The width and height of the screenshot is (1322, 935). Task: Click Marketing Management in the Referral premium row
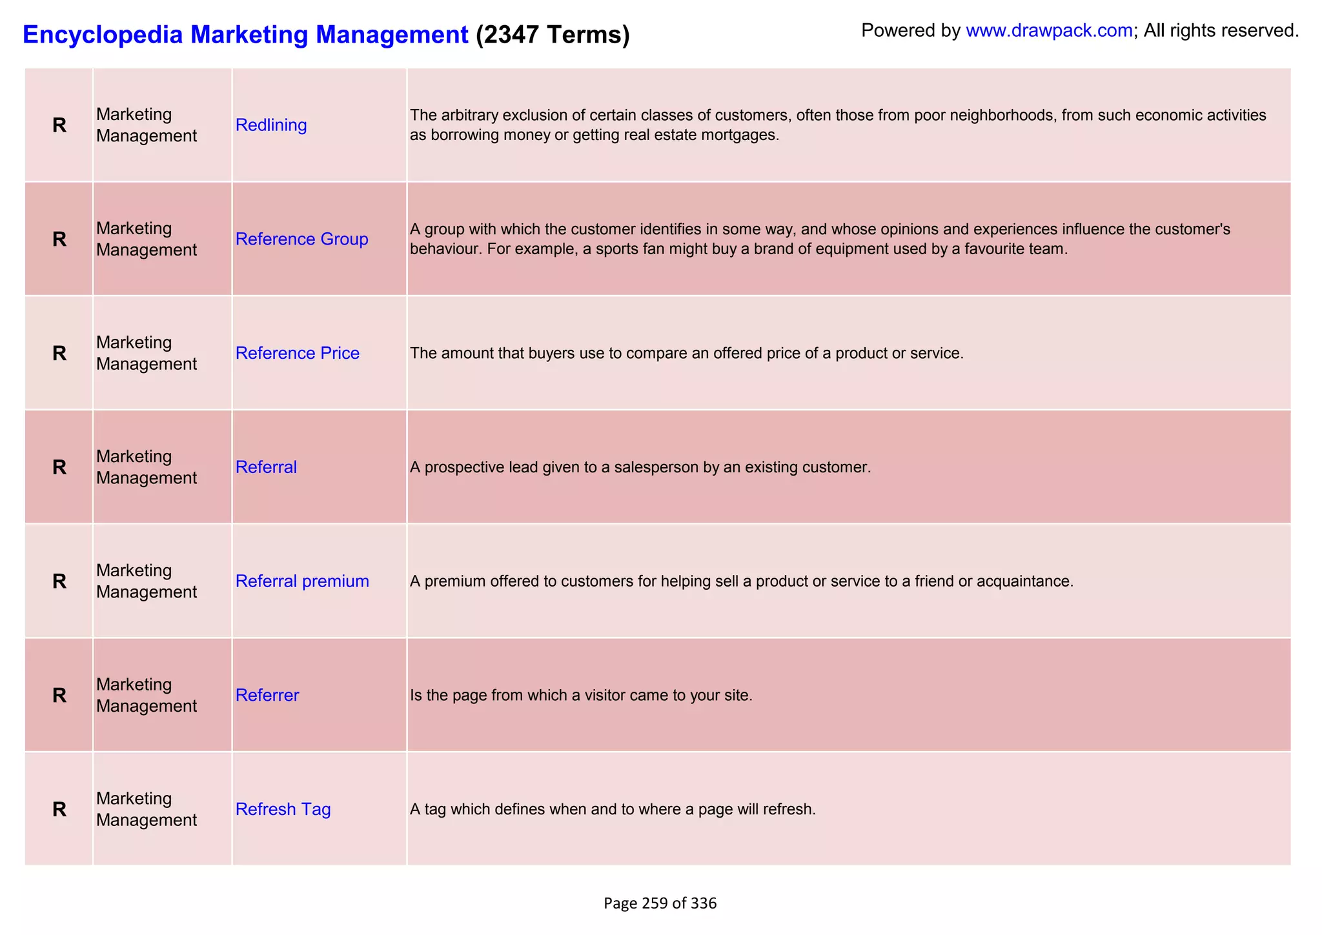pyautogui.click(x=147, y=581)
